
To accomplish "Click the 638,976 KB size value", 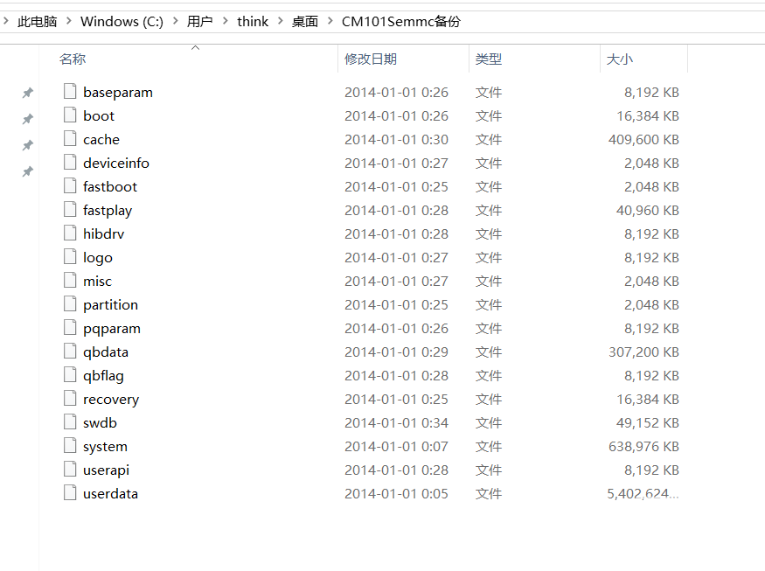I will [x=643, y=447].
